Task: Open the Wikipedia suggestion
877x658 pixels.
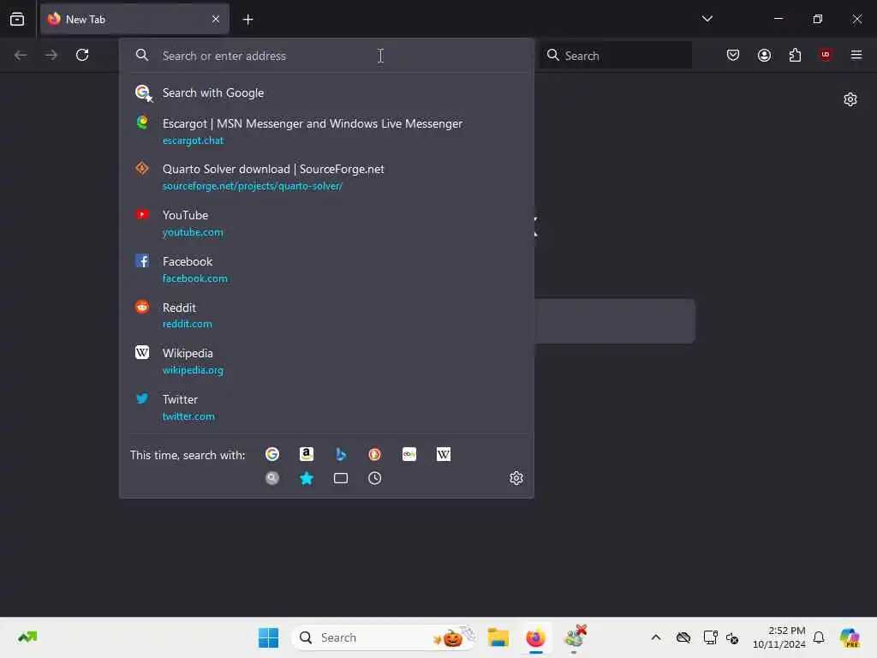Action: click(326, 362)
